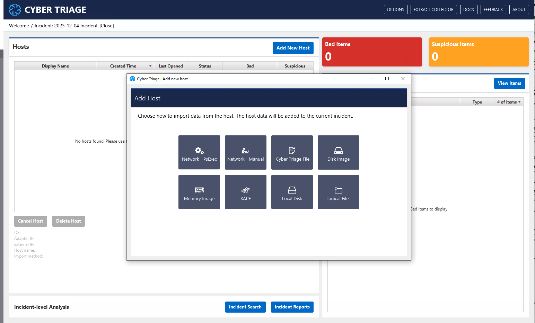Choose the Logical Files tile
The width and height of the screenshot is (535, 323).
[x=338, y=192]
